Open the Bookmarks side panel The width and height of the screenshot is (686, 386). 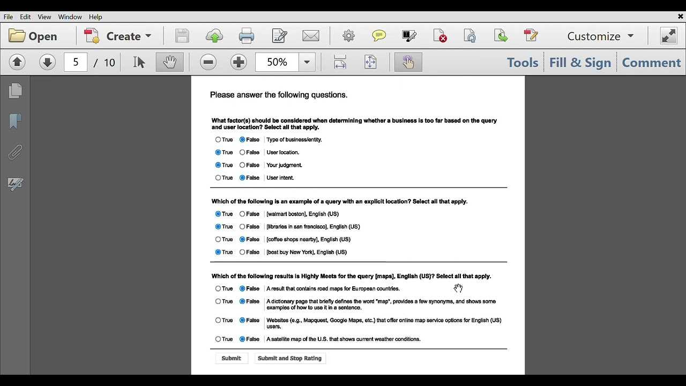15,121
